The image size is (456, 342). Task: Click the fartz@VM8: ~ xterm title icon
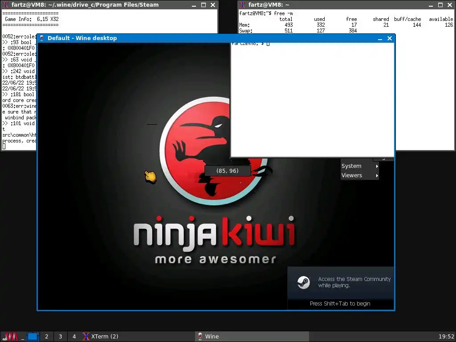[242, 4]
